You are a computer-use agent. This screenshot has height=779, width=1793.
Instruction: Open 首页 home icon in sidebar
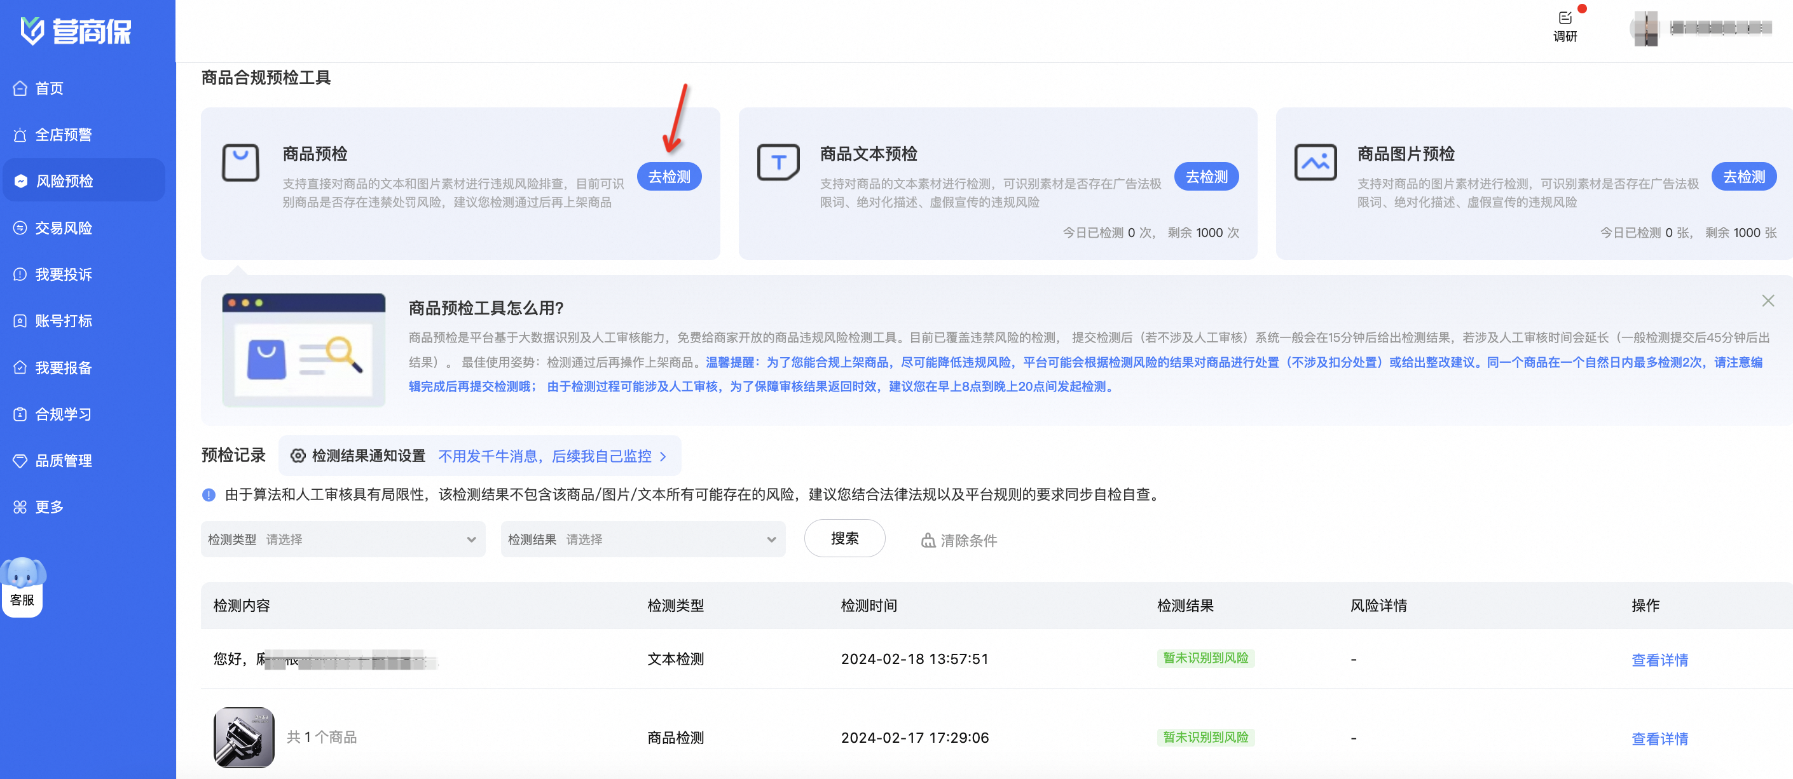click(x=20, y=88)
